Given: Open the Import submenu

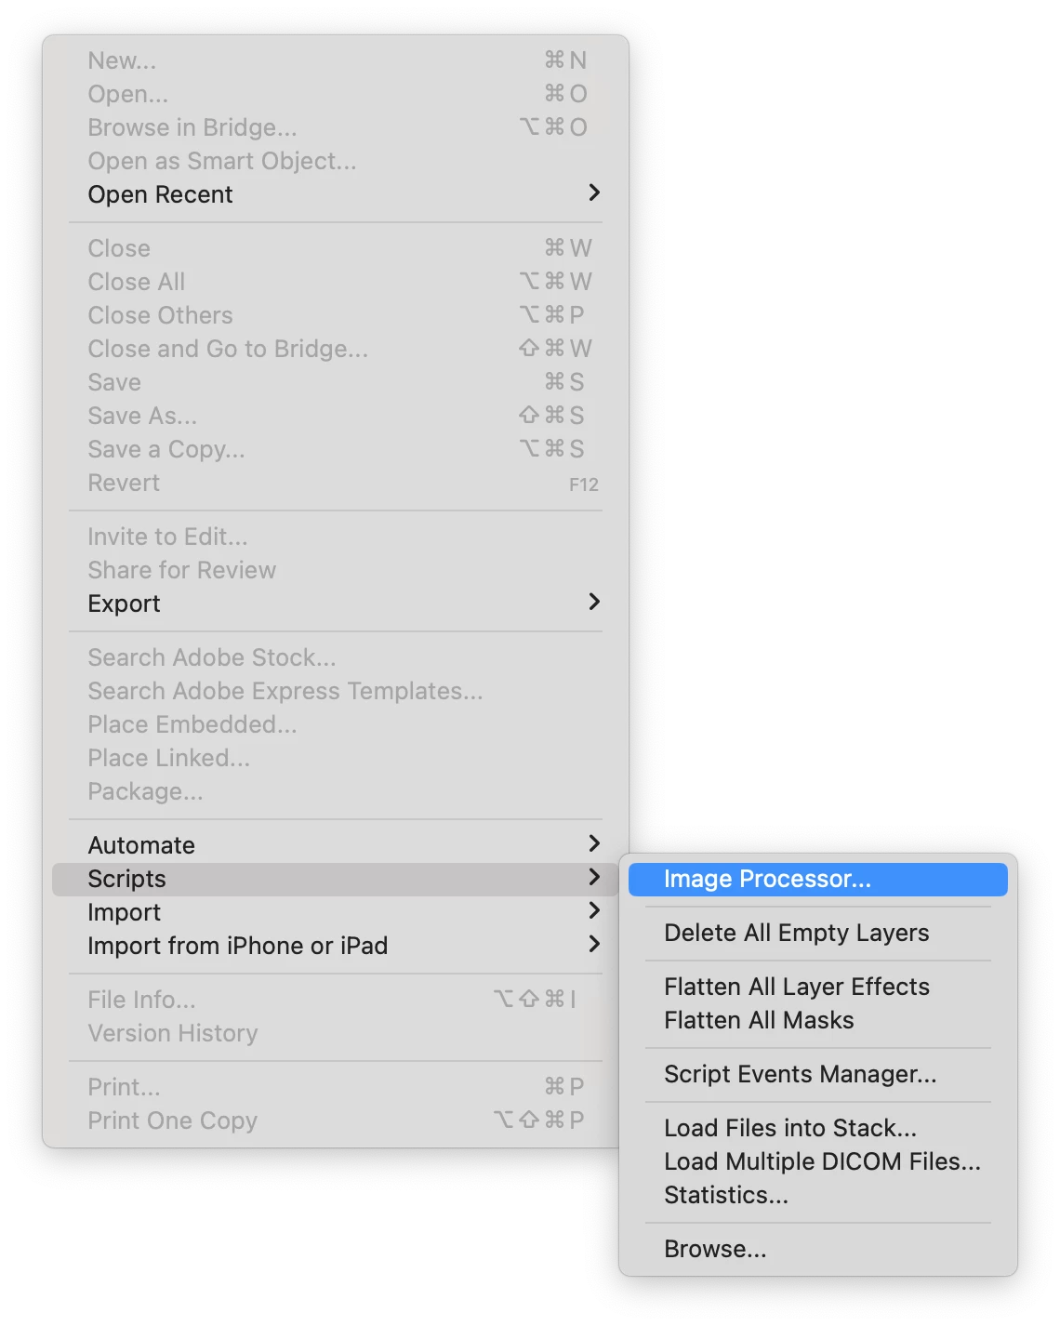Looking at the screenshot, I should 336,912.
